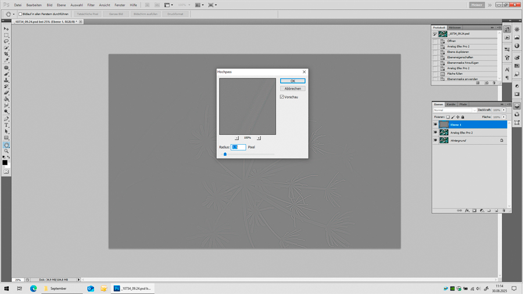Select the Text tool
The height and width of the screenshot is (294, 523).
(6, 125)
